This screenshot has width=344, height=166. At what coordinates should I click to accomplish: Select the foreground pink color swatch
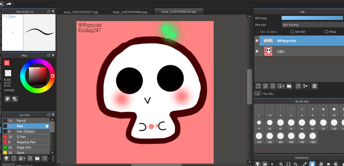pyautogui.click(x=7, y=63)
